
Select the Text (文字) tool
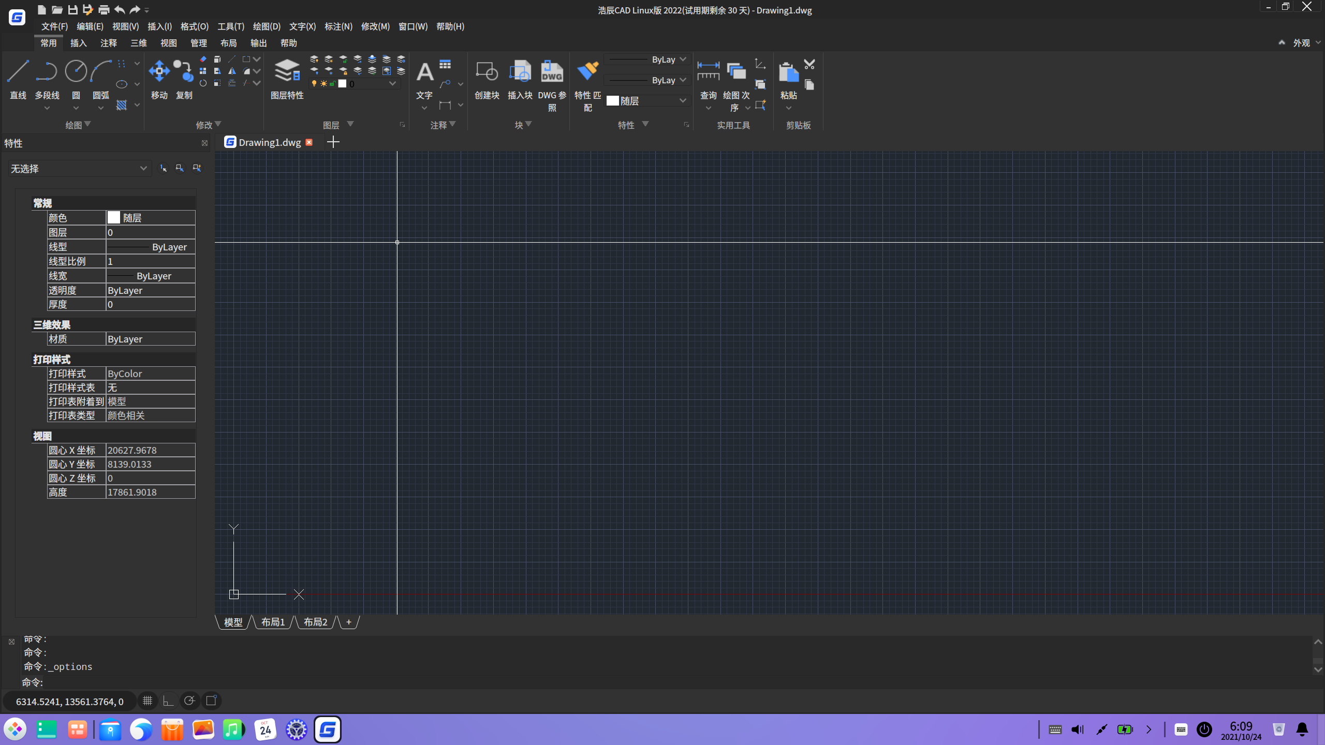coord(424,72)
